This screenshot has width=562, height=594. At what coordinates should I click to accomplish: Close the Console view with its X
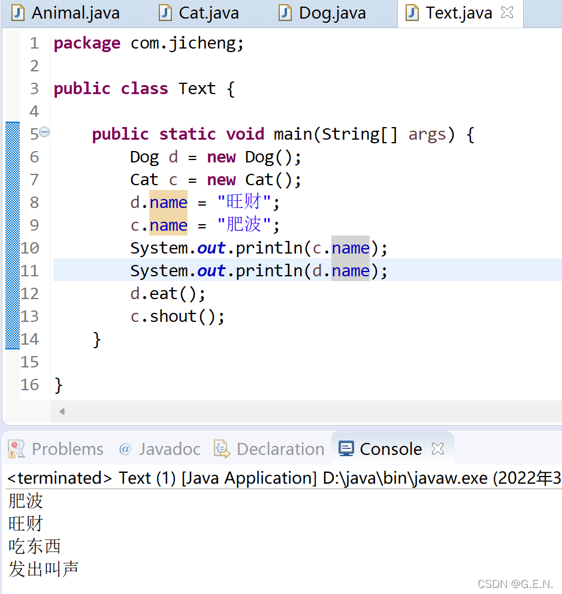click(x=438, y=449)
